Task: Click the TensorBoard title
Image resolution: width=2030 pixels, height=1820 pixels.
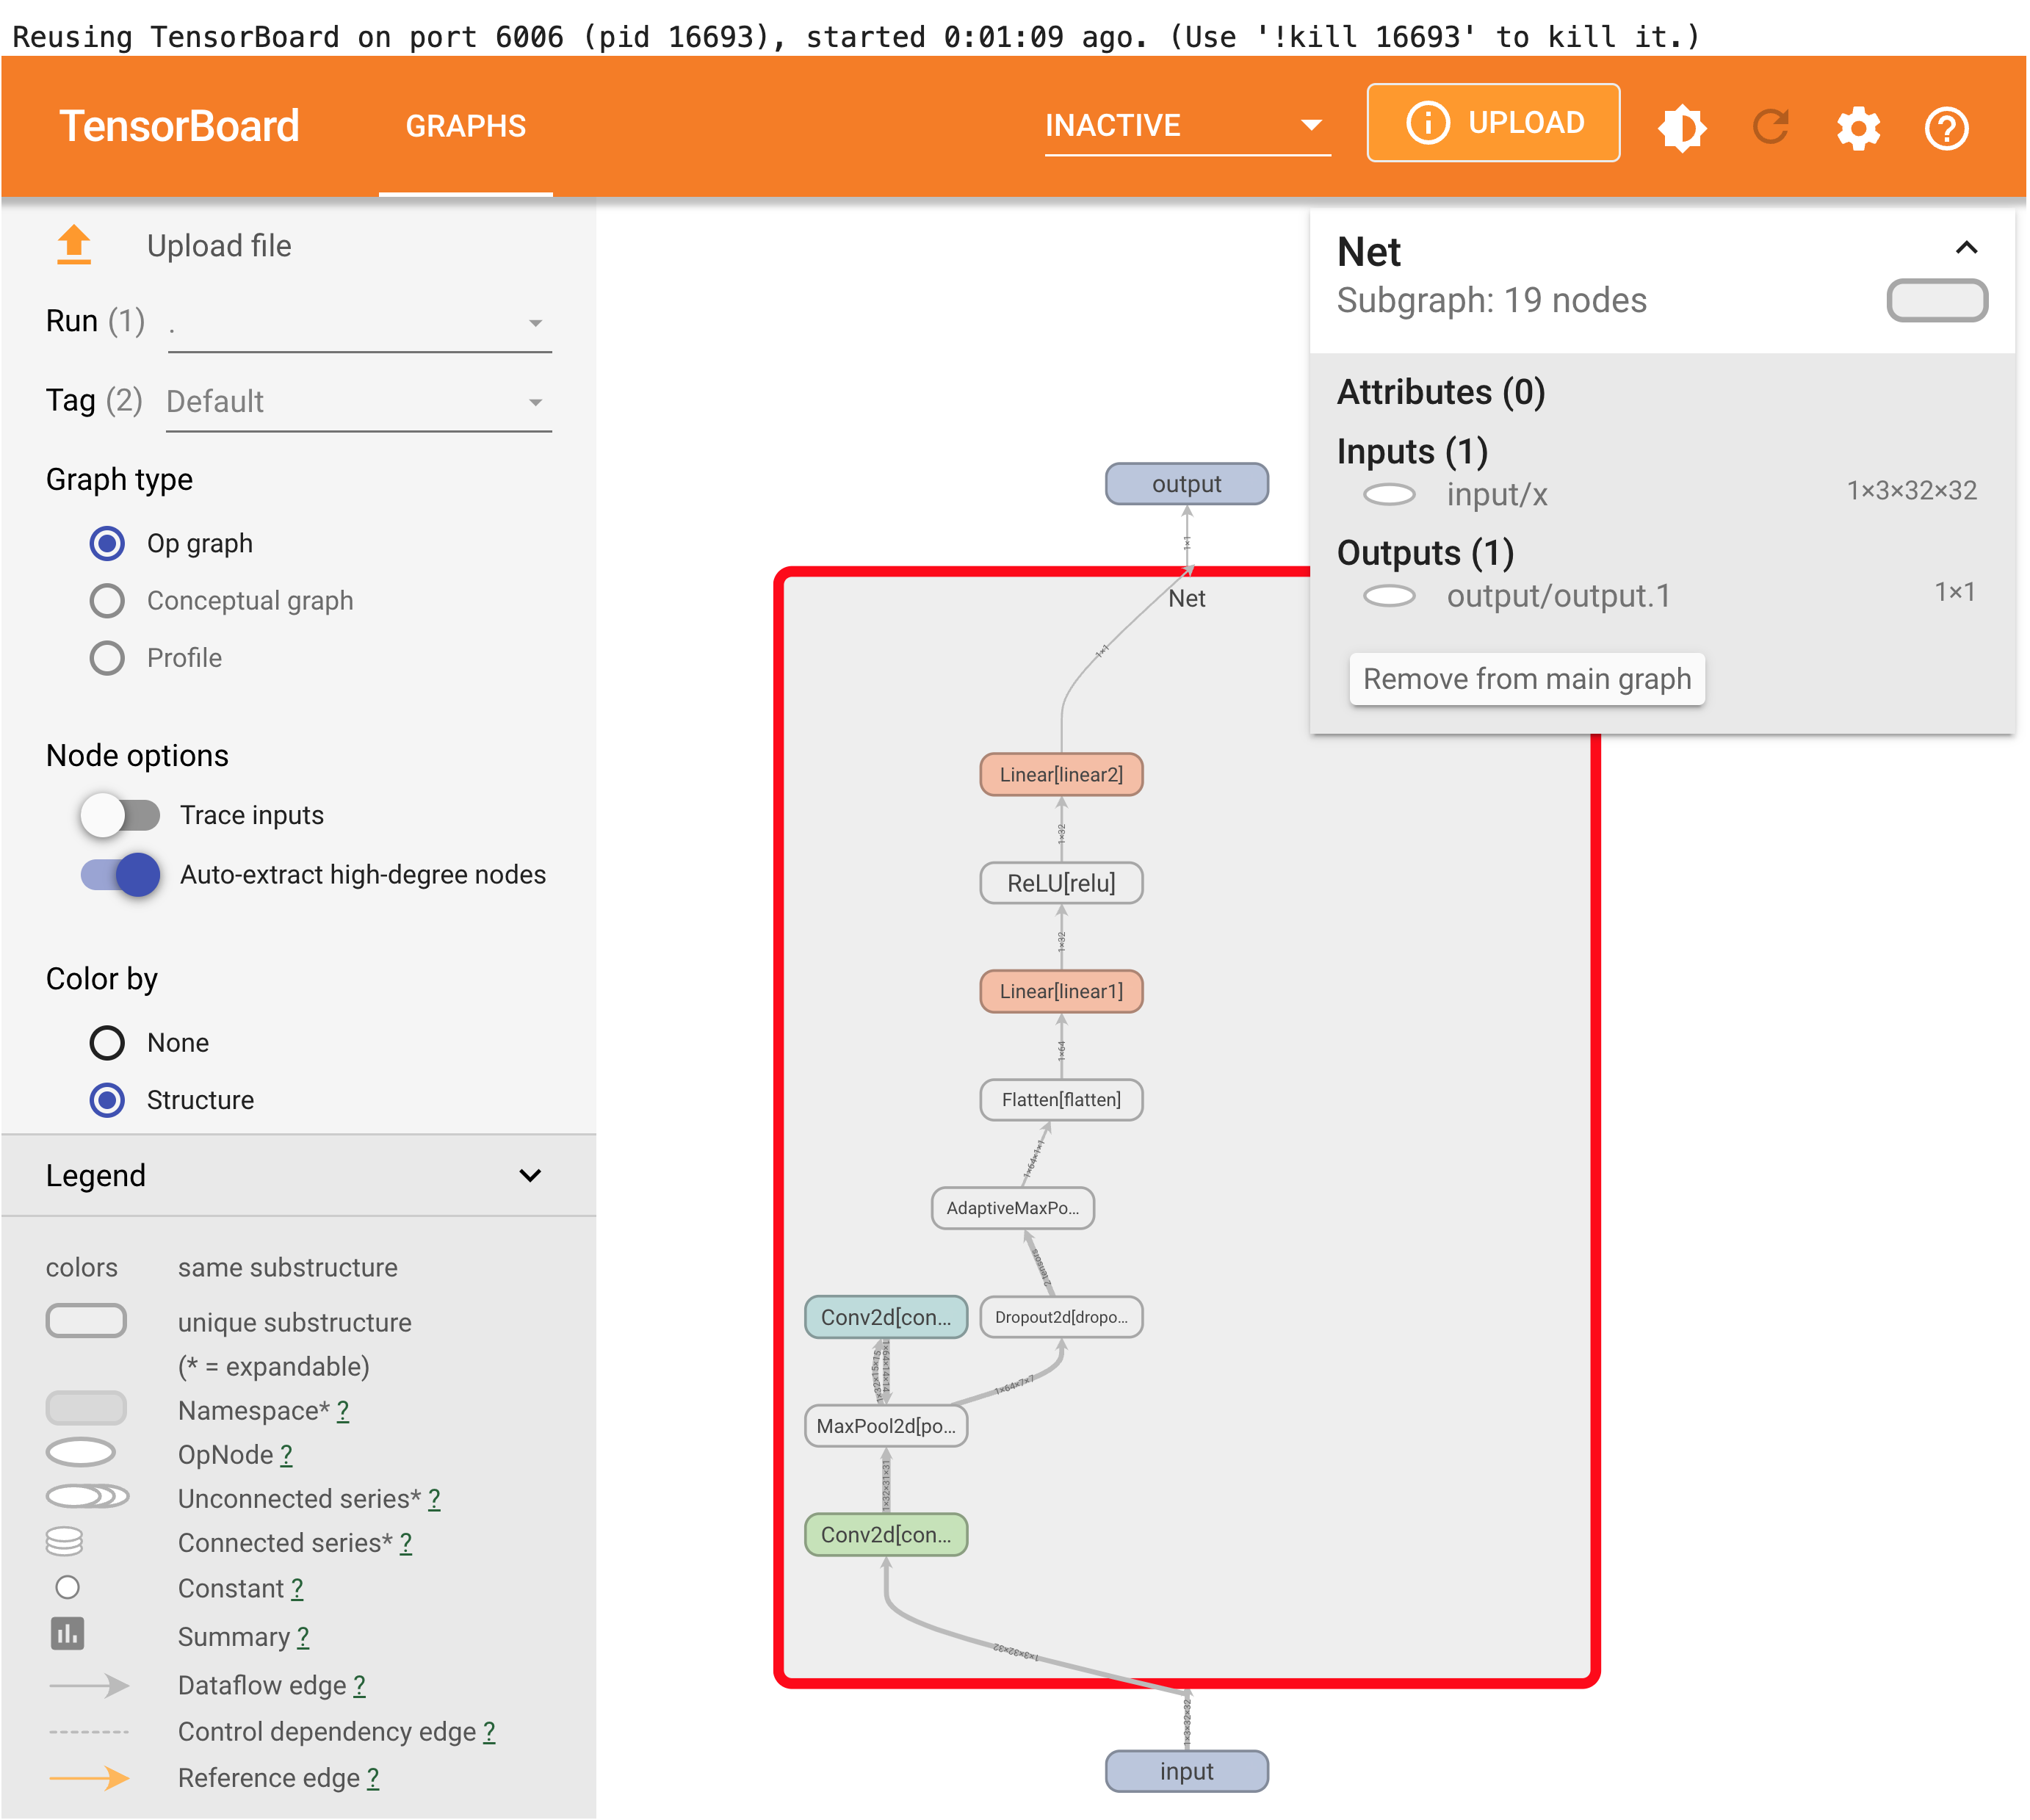Action: pyautogui.click(x=179, y=126)
